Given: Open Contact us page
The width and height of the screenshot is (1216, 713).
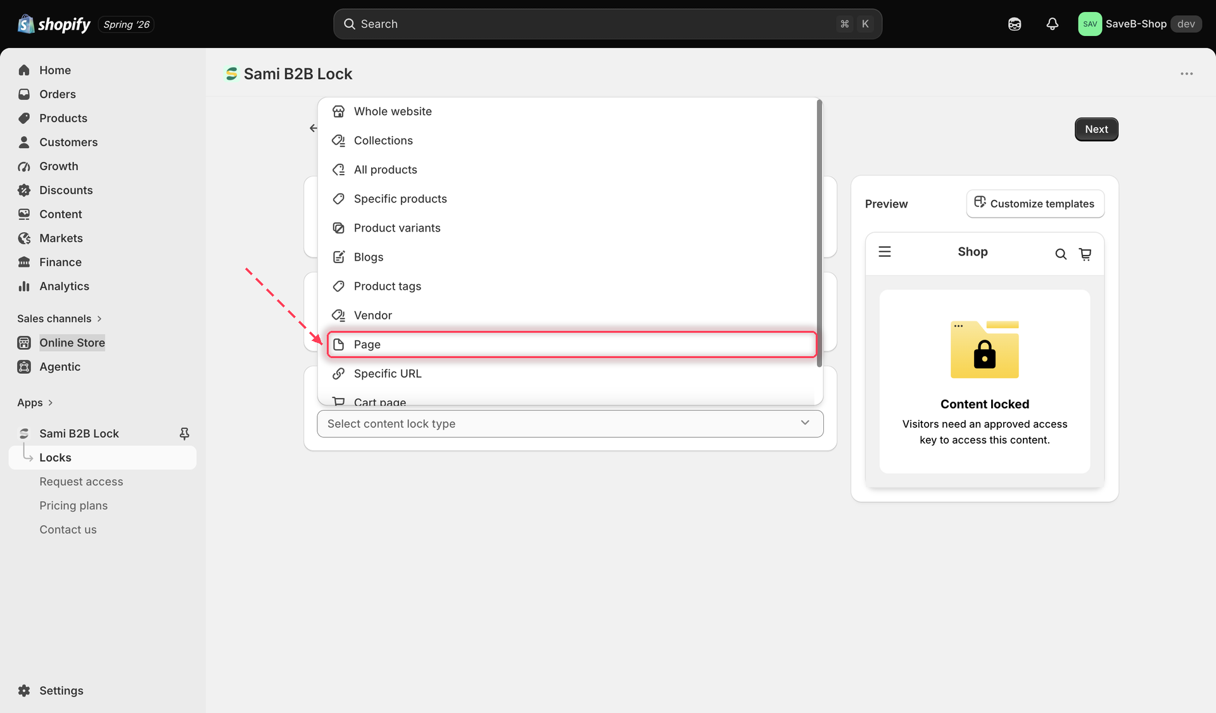Looking at the screenshot, I should (68, 530).
